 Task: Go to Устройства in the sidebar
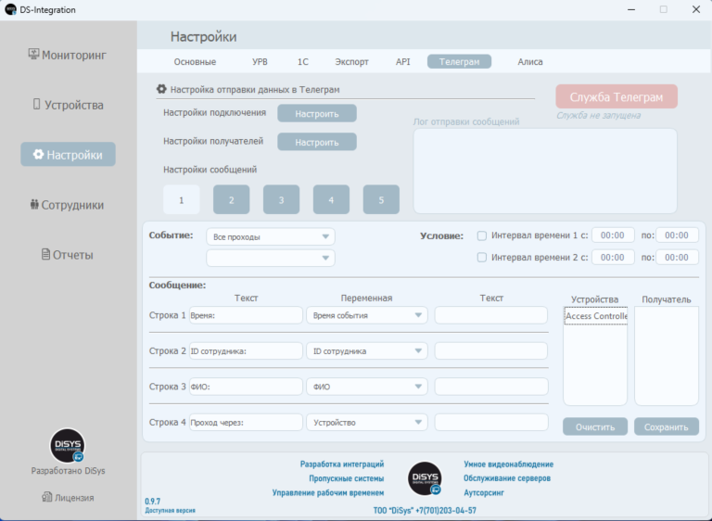point(68,105)
